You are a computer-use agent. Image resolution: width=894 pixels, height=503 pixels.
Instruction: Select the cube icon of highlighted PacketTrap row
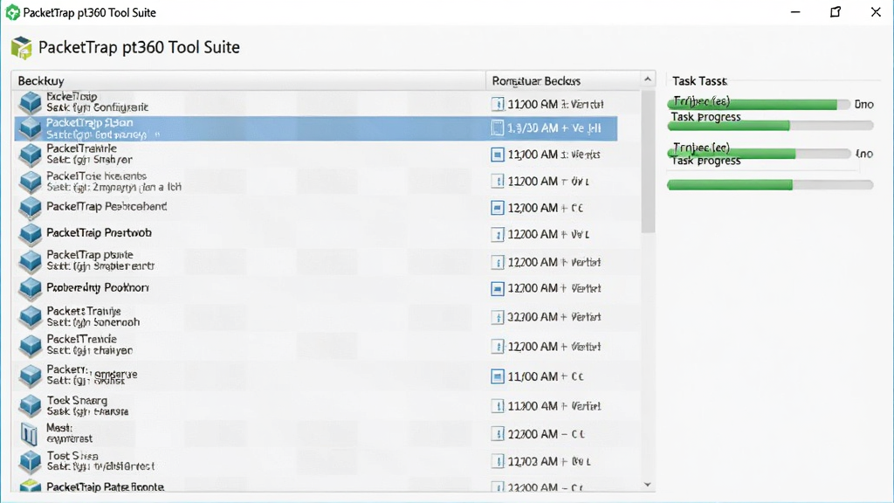pos(31,128)
